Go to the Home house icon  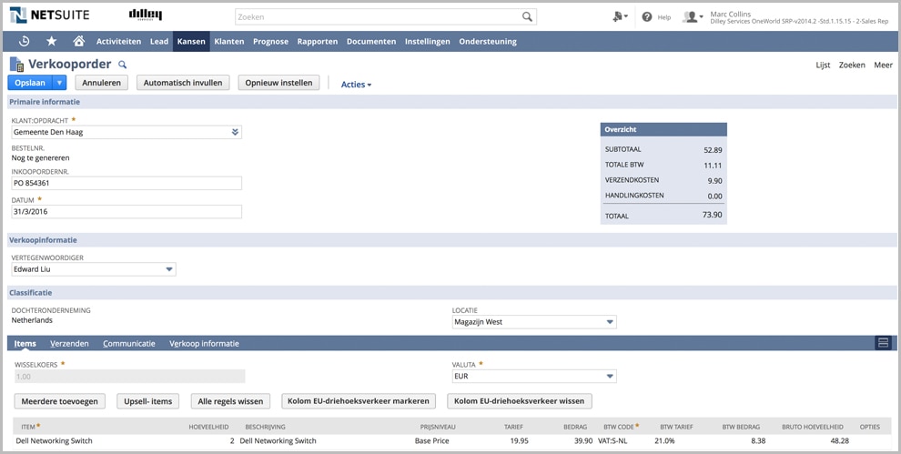[78, 41]
